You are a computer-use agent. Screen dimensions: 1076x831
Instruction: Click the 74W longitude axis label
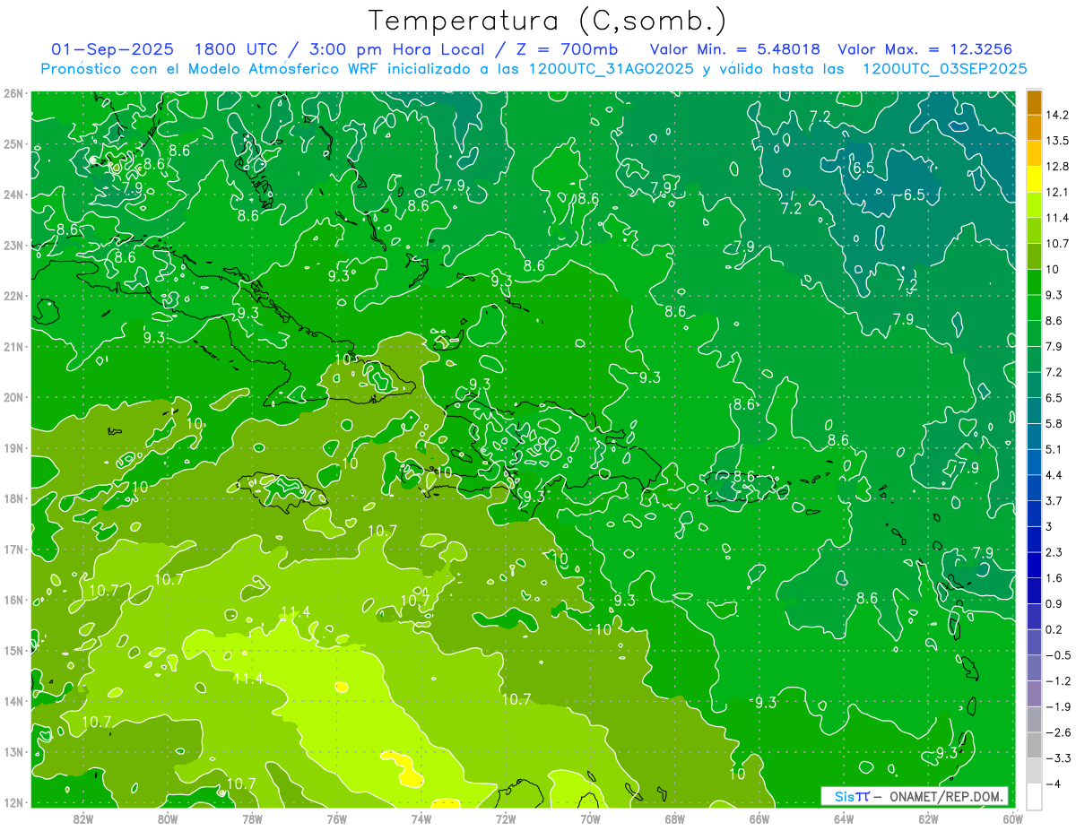(x=421, y=818)
